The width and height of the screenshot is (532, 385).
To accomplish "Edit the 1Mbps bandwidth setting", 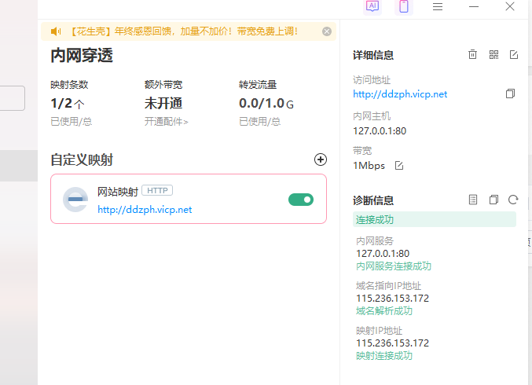I will coord(398,165).
